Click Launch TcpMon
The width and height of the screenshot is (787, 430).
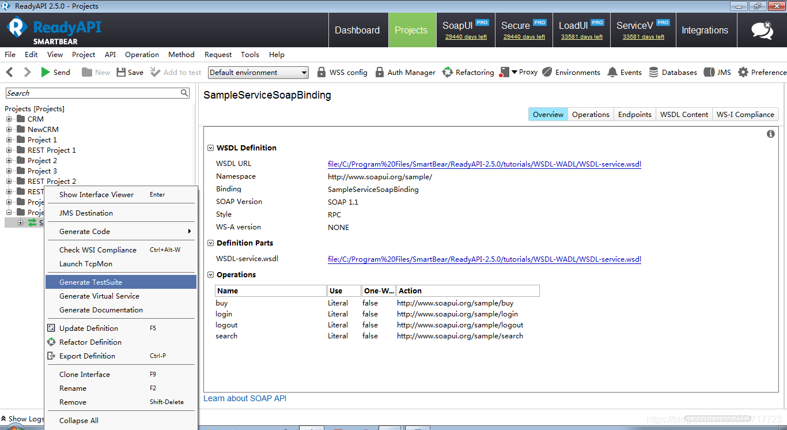[x=121, y=263]
